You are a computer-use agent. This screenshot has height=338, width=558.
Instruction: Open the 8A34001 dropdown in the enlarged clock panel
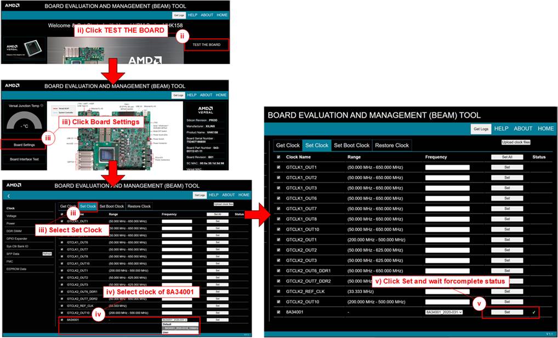pyautogui.click(x=444, y=312)
